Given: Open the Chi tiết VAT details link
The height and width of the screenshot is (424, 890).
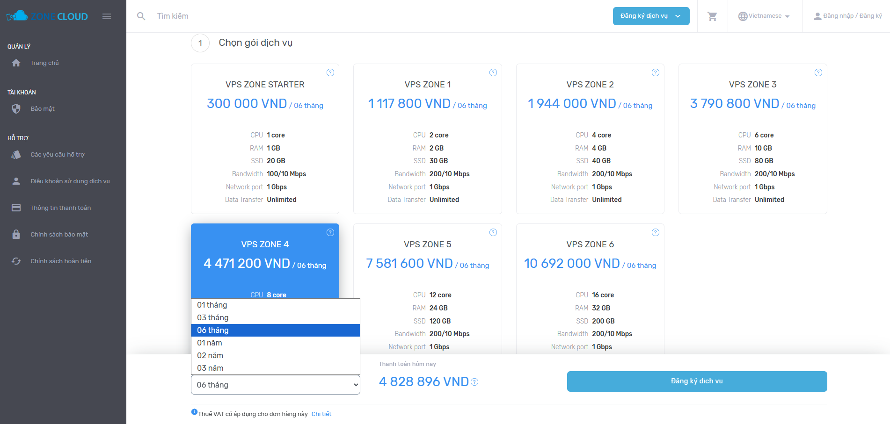Looking at the screenshot, I should click(321, 414).
